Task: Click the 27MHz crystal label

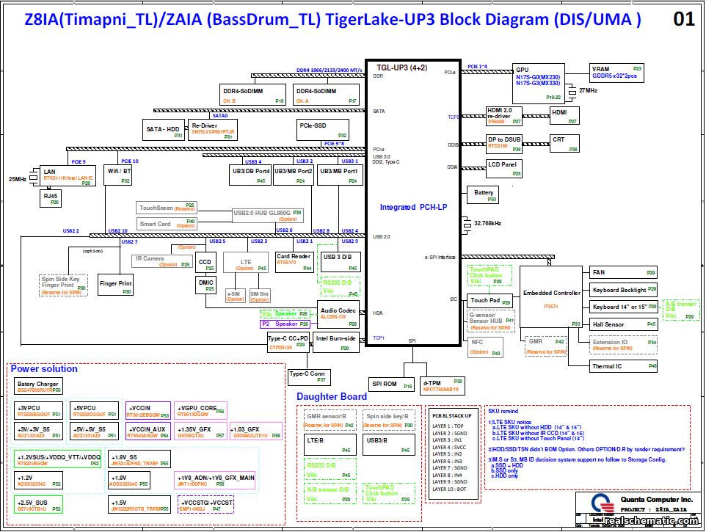Action: tap(588, 90)
